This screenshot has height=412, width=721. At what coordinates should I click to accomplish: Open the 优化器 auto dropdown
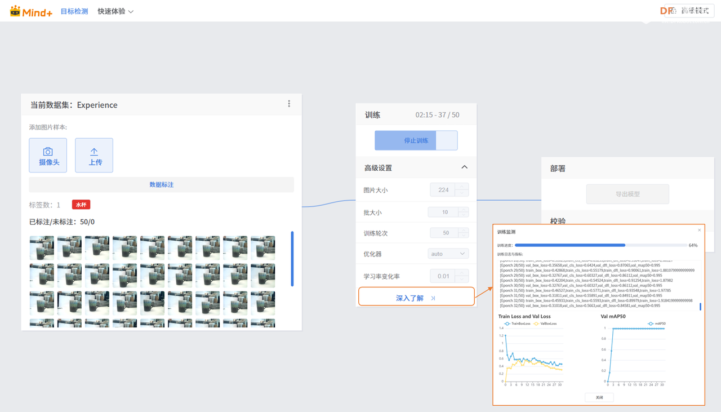tap(448, 254)
